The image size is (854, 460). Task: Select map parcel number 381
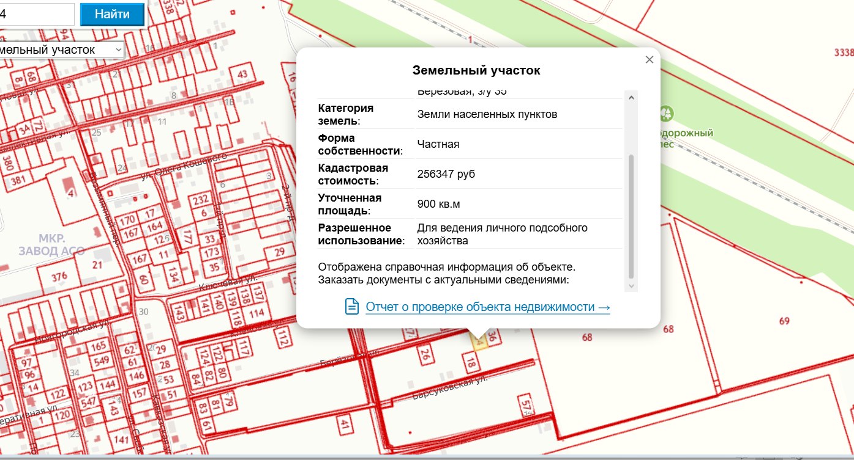tap(18, 180)
